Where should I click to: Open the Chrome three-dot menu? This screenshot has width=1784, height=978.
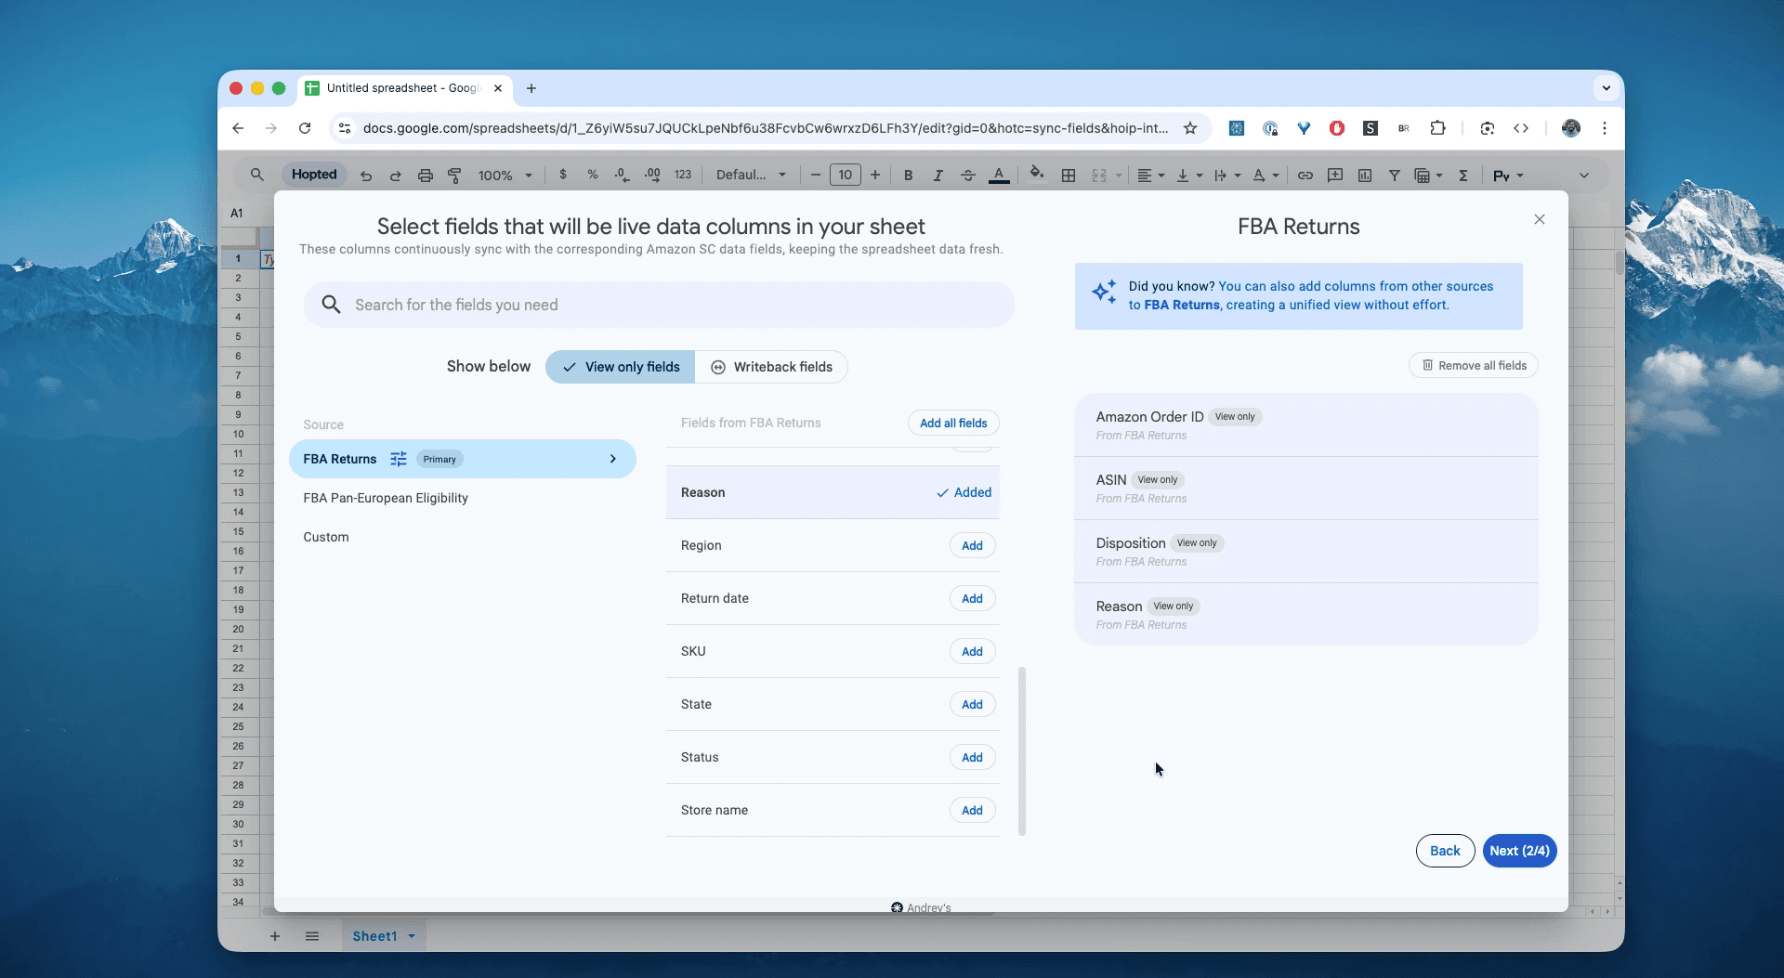click(x=1605, y=128)
